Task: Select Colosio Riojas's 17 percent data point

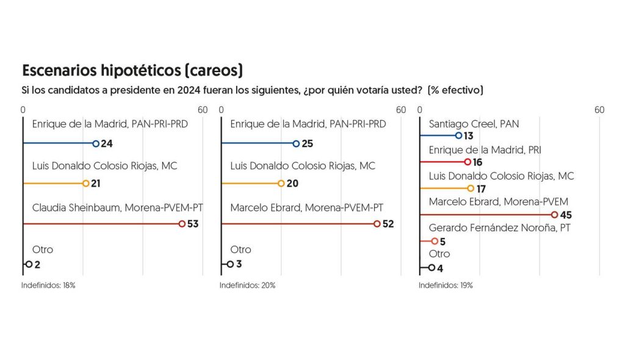Action: (471, 188)
